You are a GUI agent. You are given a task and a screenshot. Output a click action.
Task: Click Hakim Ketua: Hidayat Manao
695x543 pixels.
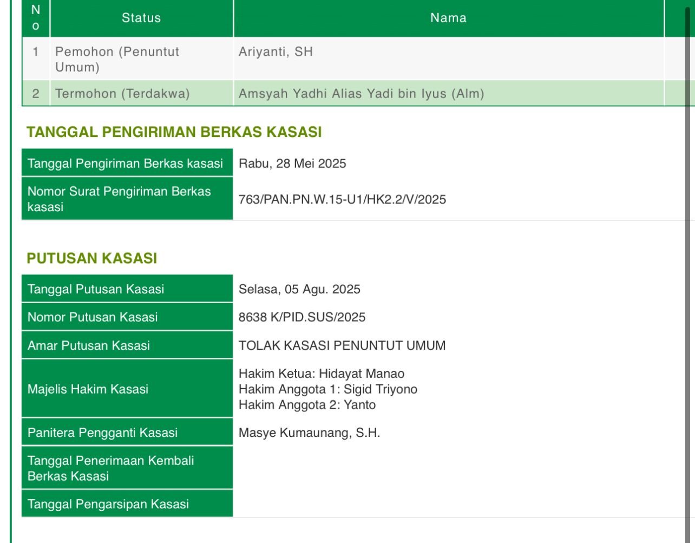pyautogui.click(x=322, y=374)
